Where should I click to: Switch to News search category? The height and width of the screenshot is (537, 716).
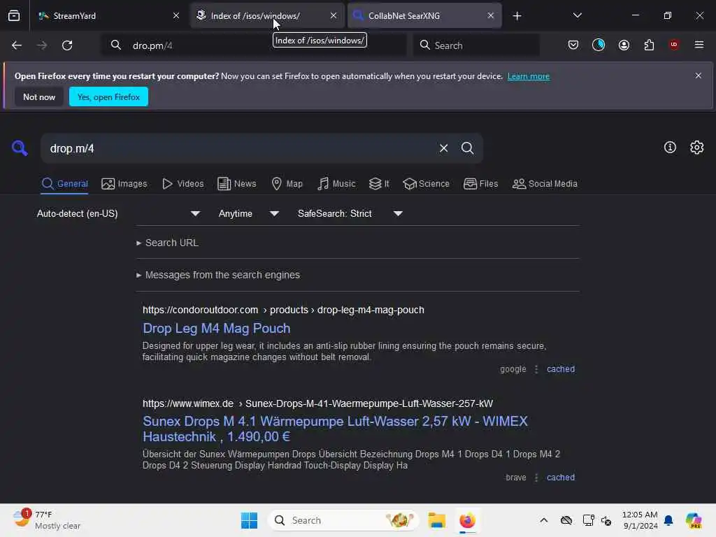click(x=237, y=184)
